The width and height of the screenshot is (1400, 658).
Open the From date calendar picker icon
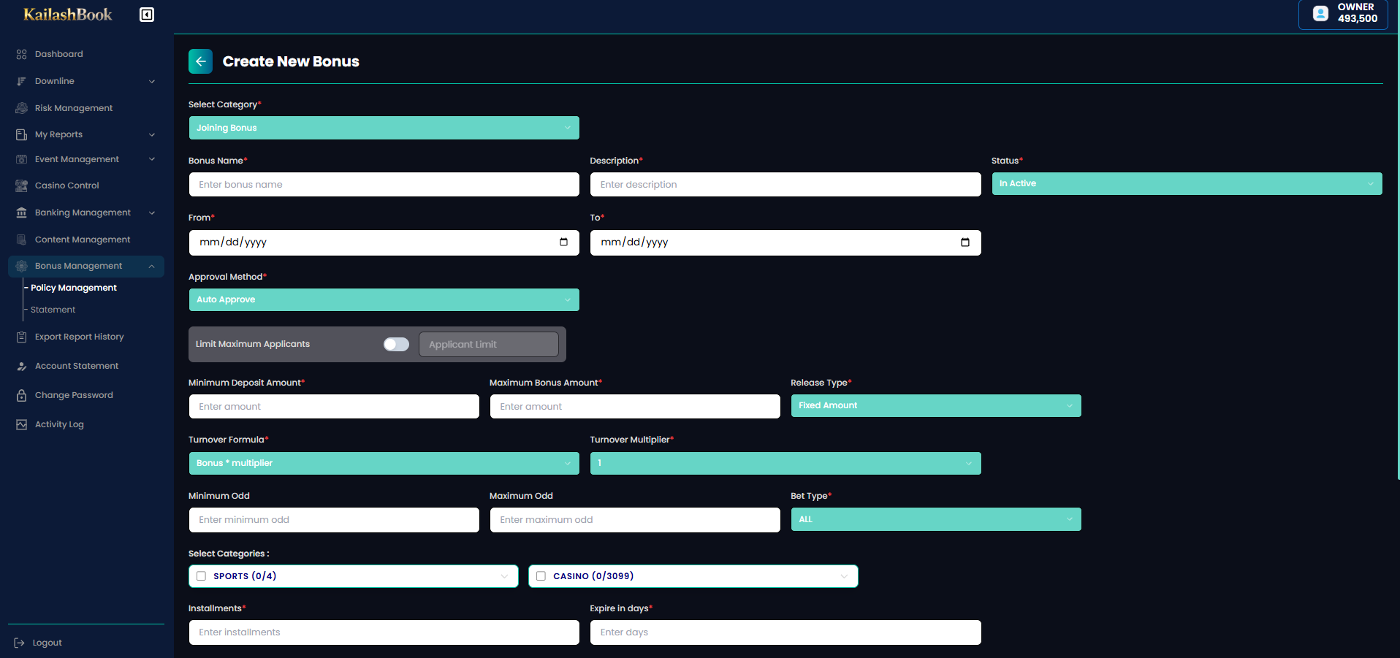pos(563,242)
